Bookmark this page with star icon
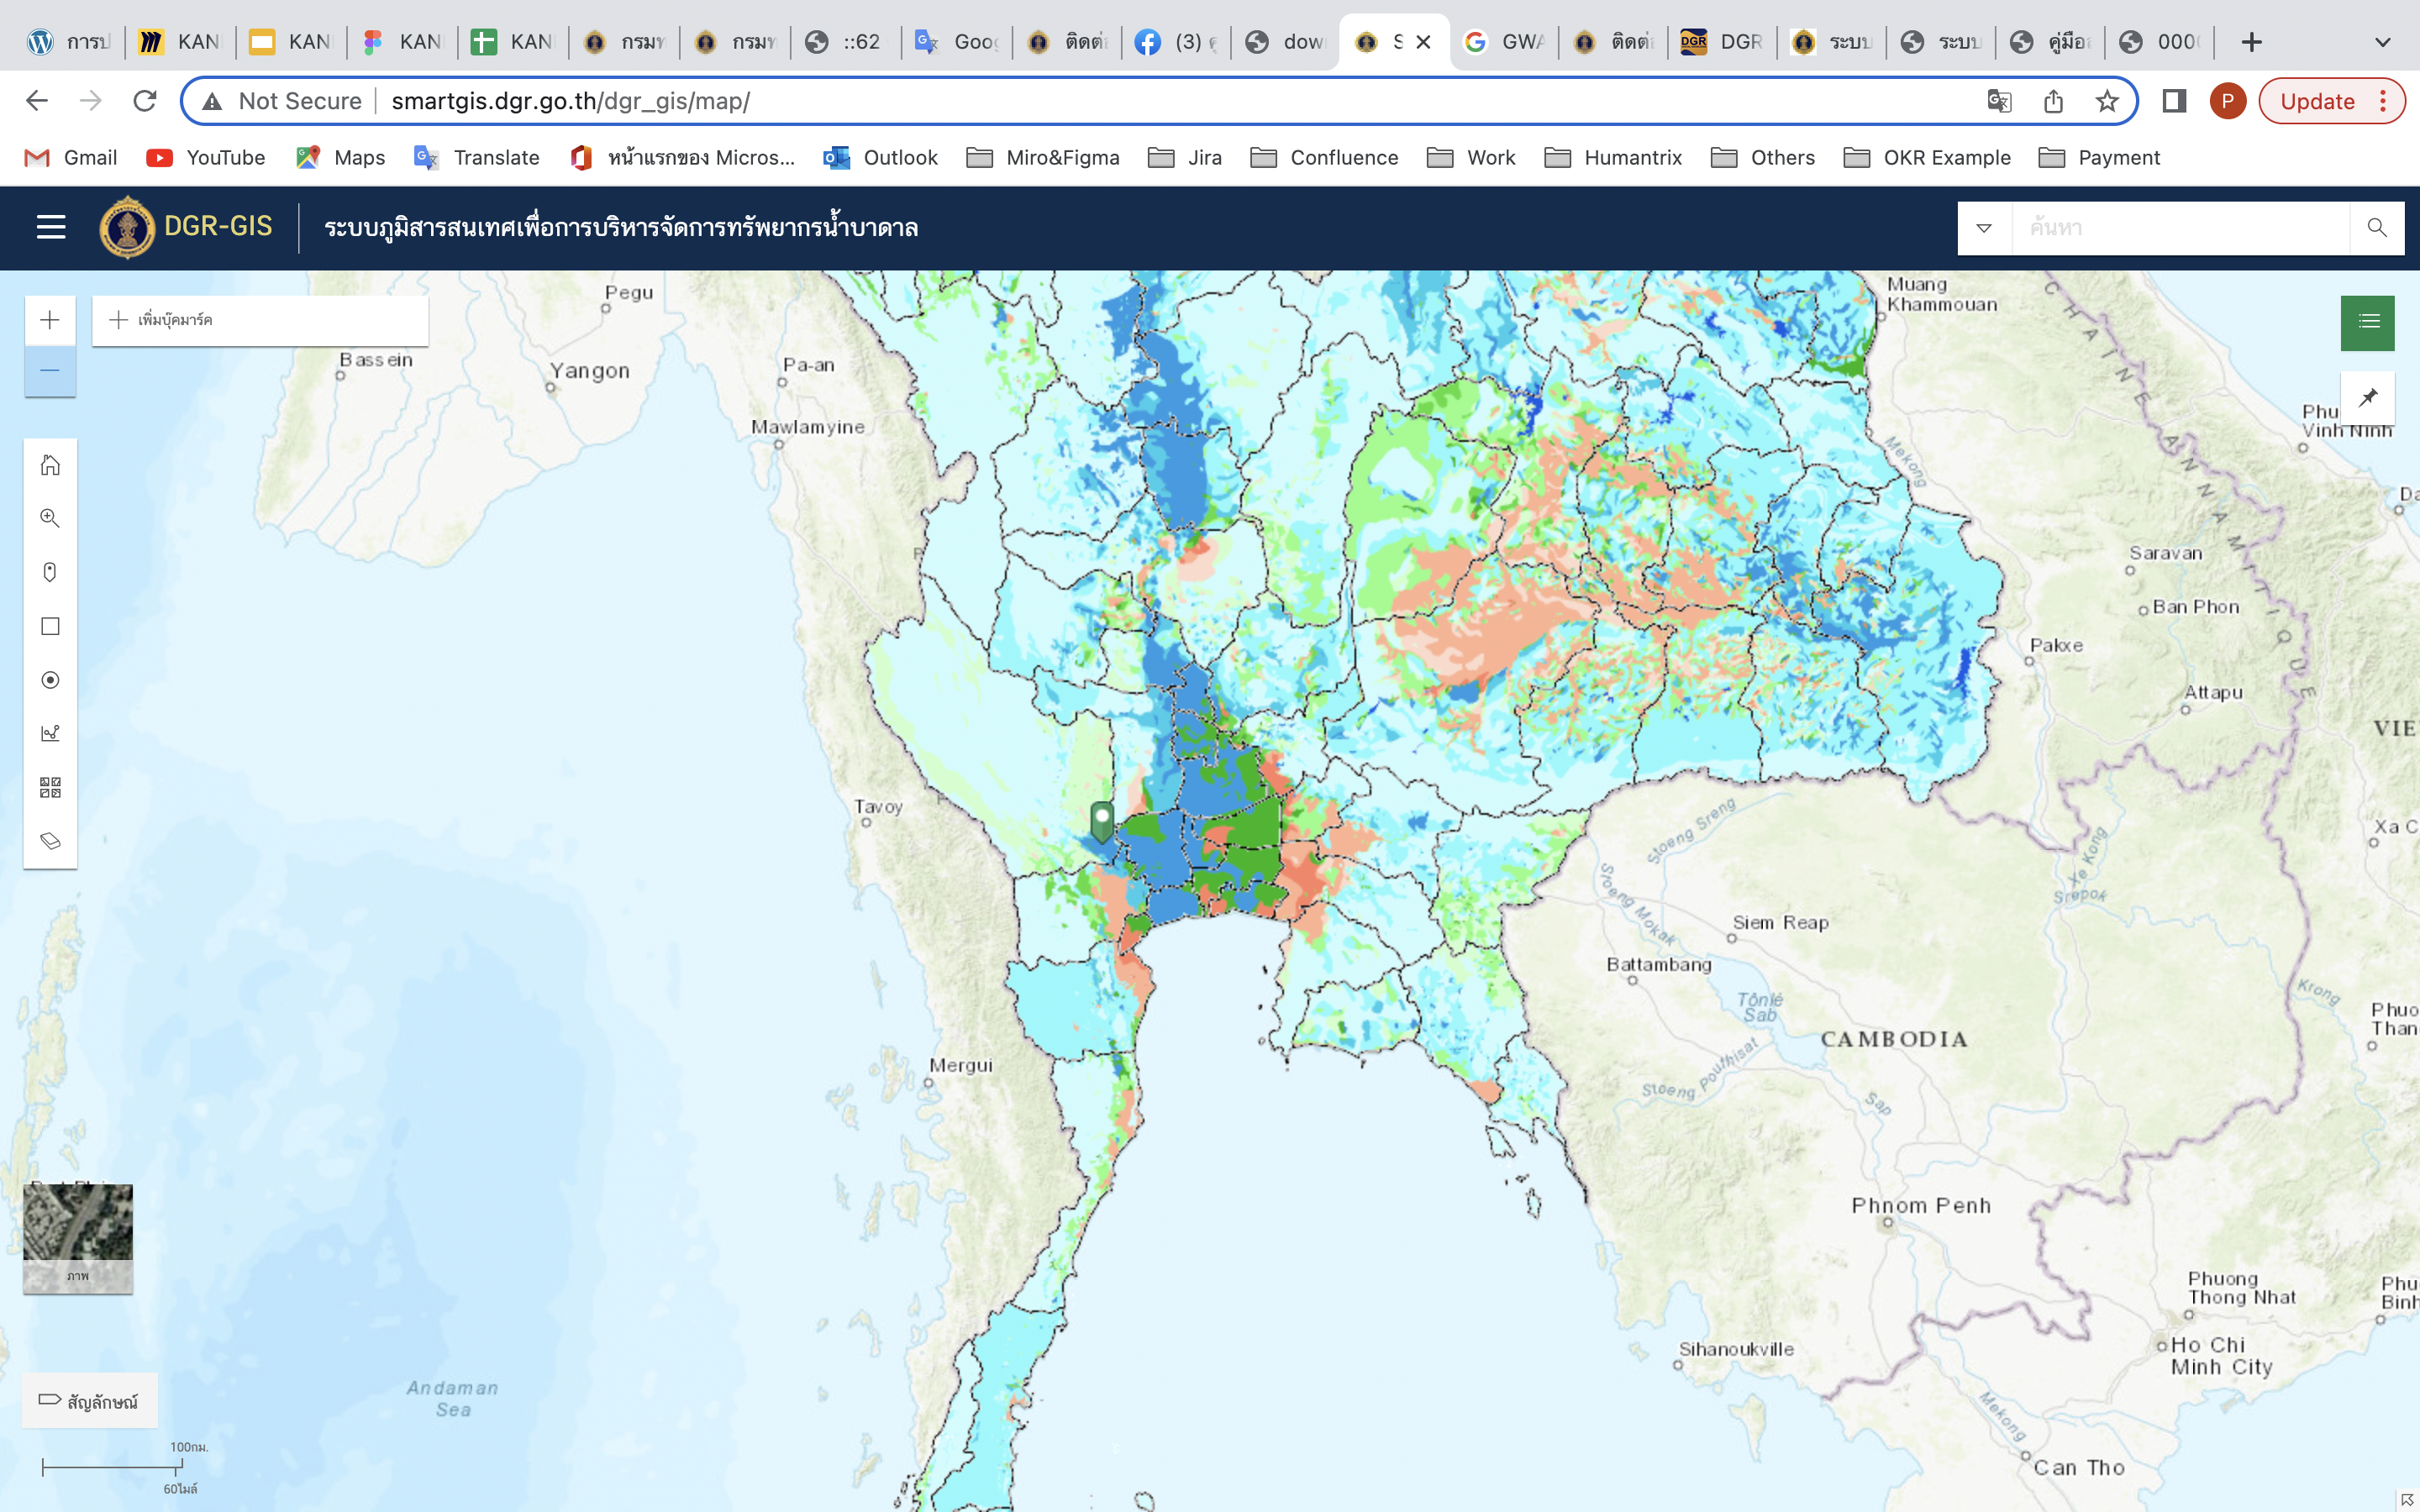 [2107, 101]
